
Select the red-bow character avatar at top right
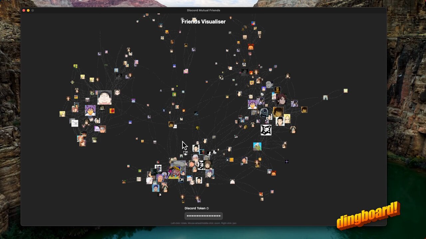(251, 47)
